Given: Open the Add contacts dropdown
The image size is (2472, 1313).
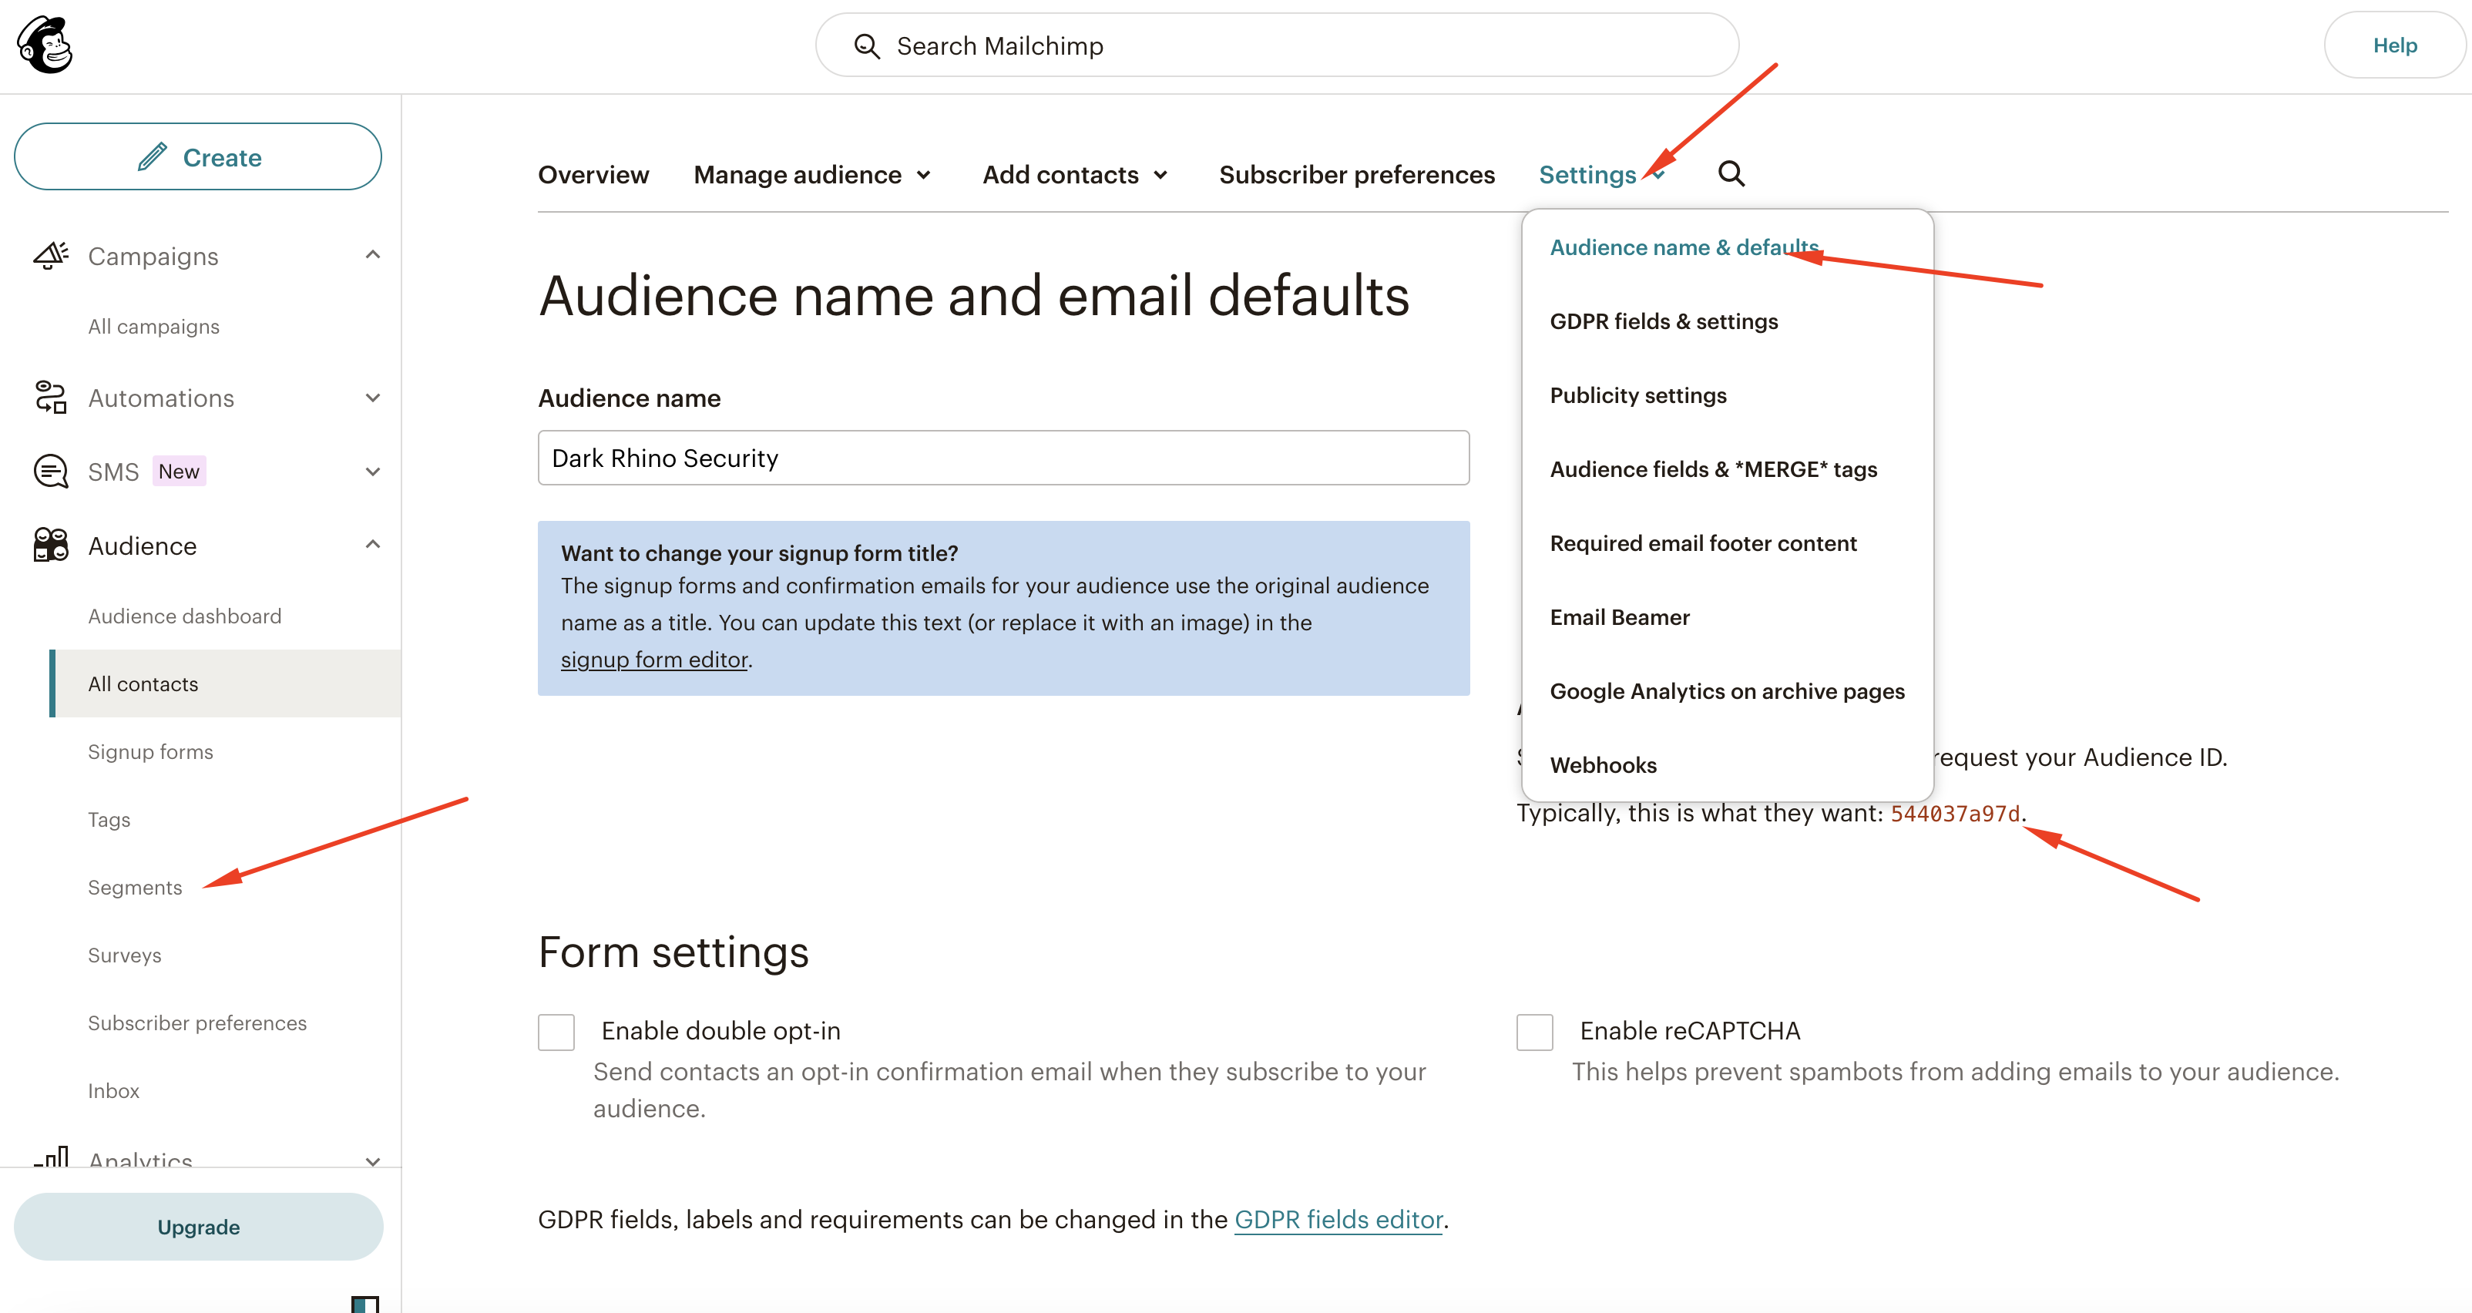Looking at the screenshot, I should [1074, 175].
